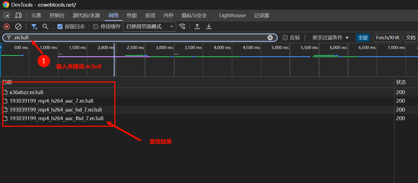
Task: Select the x36xhzz.m3u8 request row
Action: click(x=27, y=92)
